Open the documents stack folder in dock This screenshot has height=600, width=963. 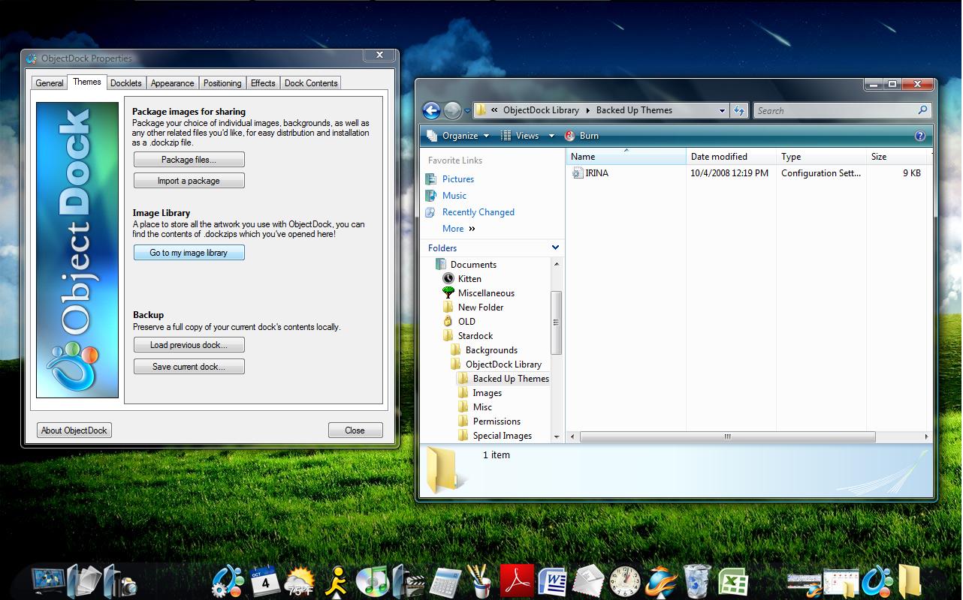[x=83, y=581]
